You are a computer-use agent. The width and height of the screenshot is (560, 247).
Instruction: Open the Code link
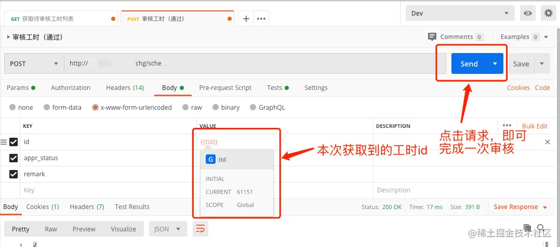[x=542, y=87]
